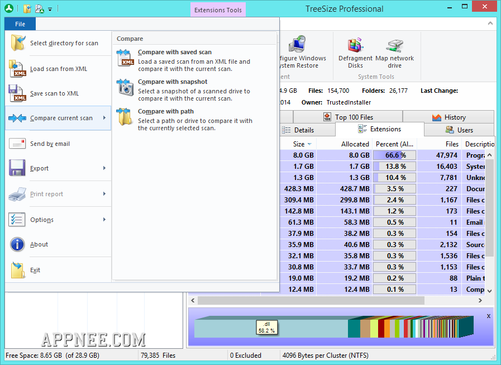Click the Options checklist icon
This screenshot has width=501, height=365.
[x=17, y=220]
